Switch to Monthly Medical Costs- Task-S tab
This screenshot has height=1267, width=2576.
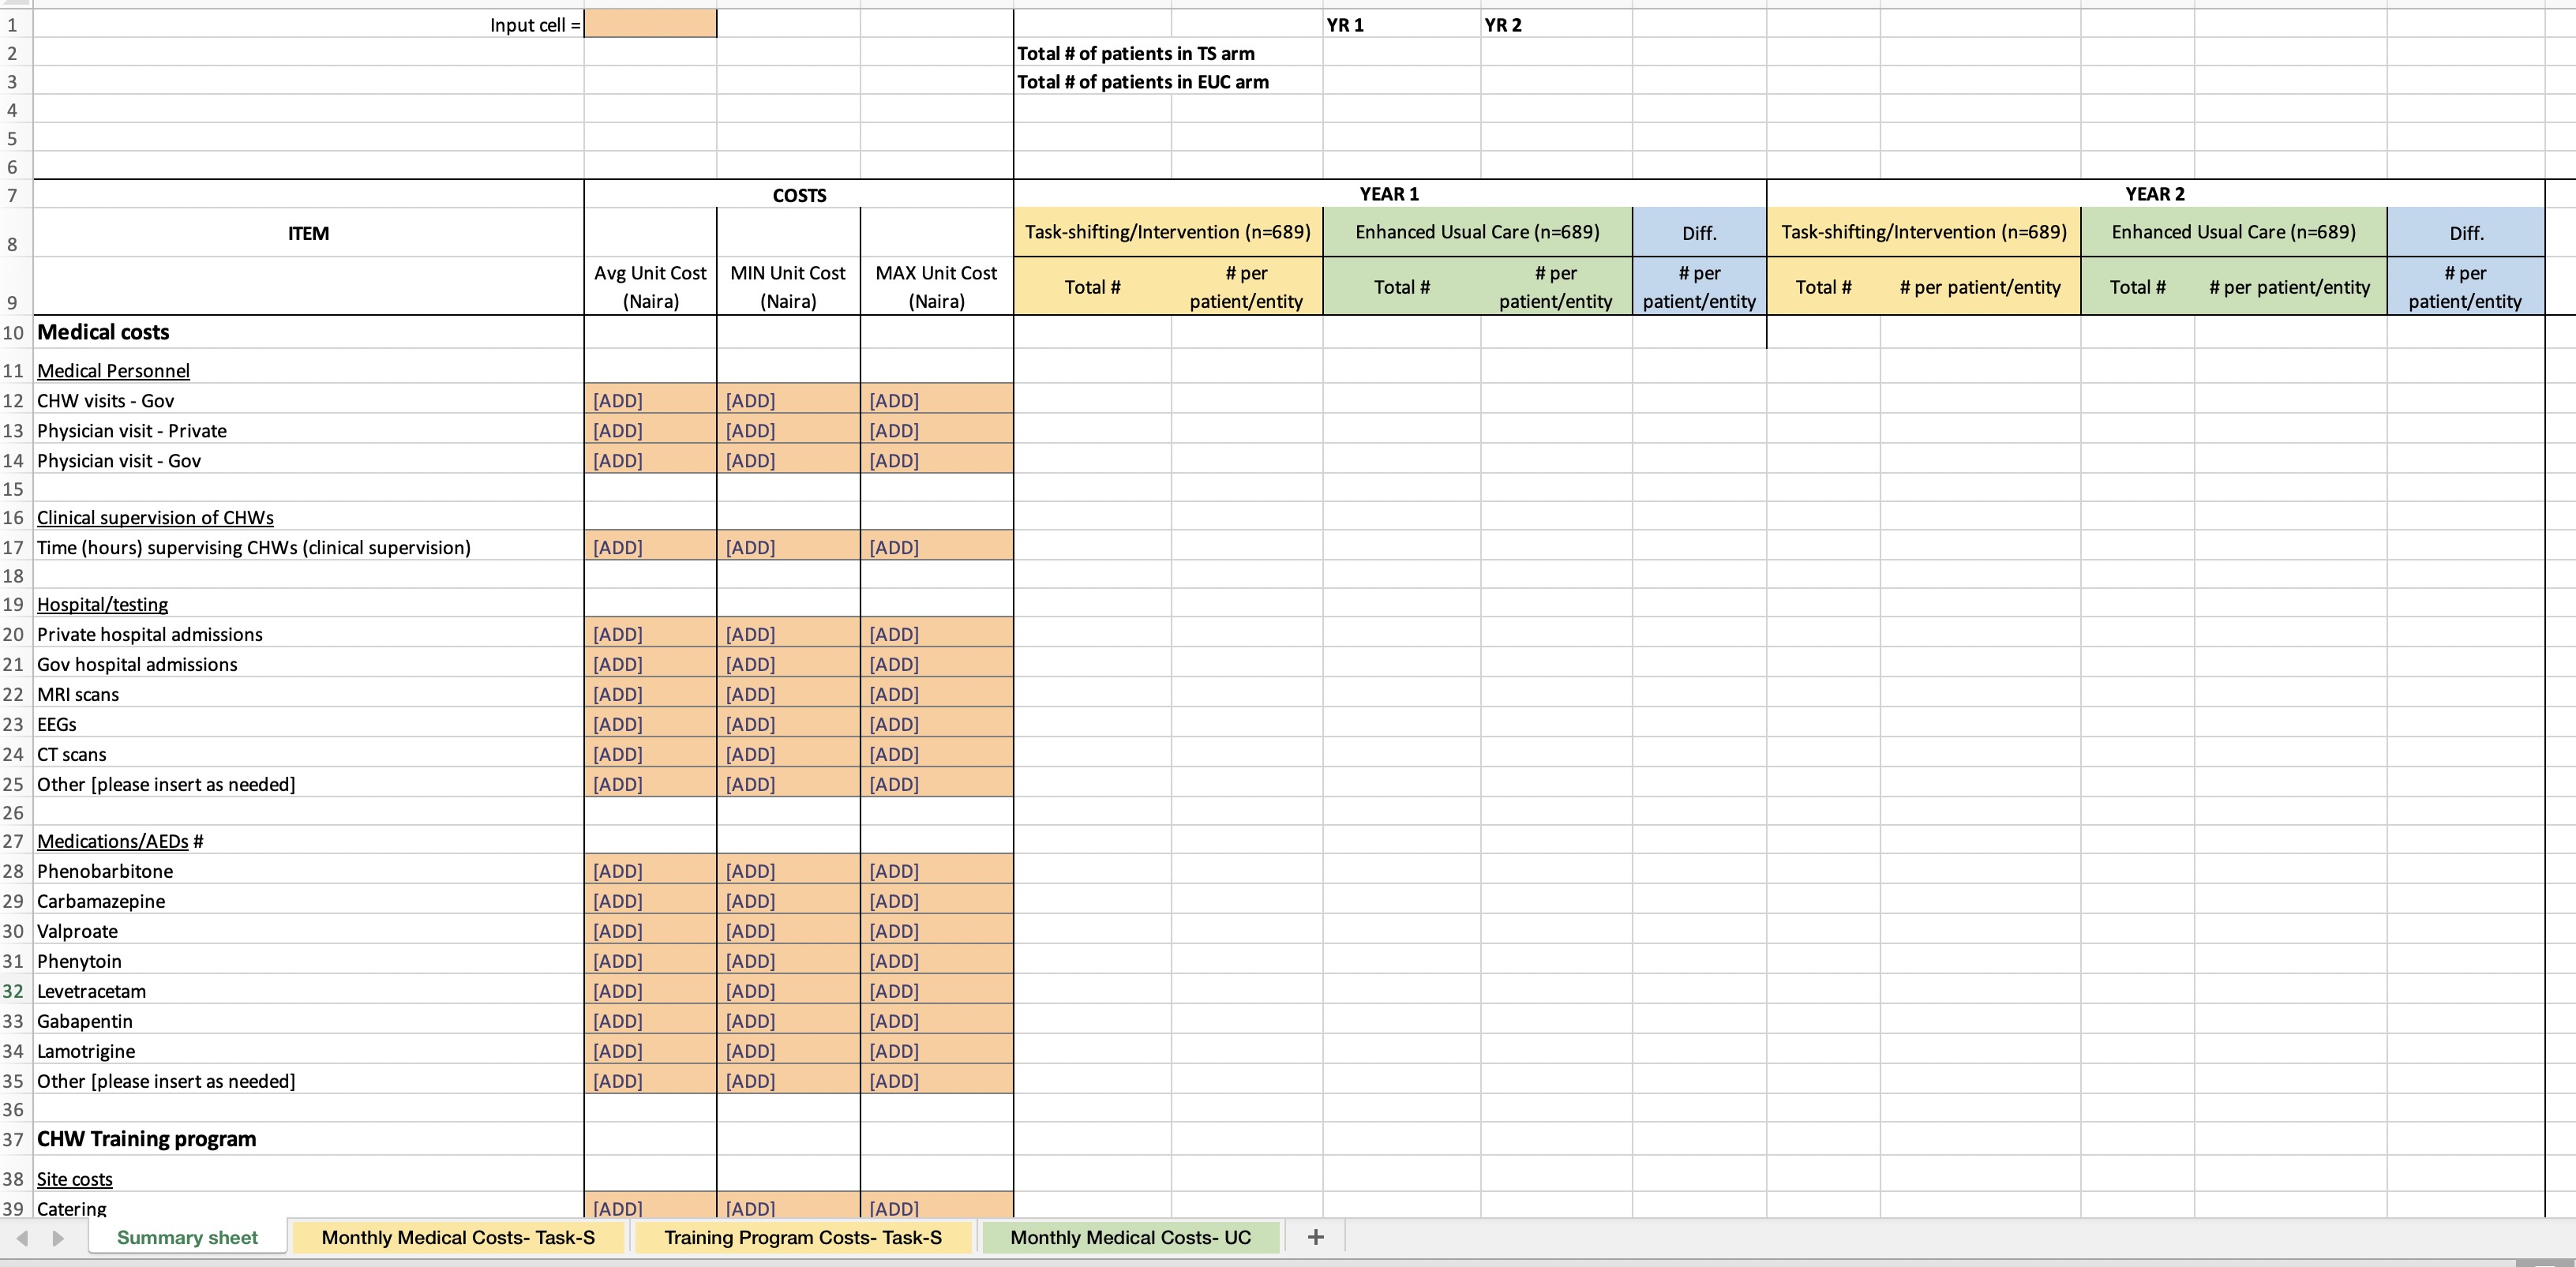point(458,1237)
